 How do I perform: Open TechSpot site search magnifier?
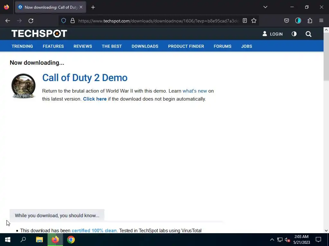(308, 34)
